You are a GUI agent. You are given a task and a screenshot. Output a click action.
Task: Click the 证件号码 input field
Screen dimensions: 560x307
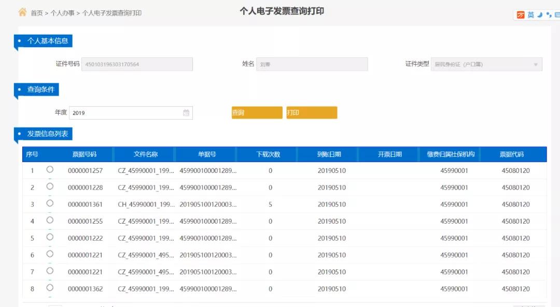coord(137,64)
